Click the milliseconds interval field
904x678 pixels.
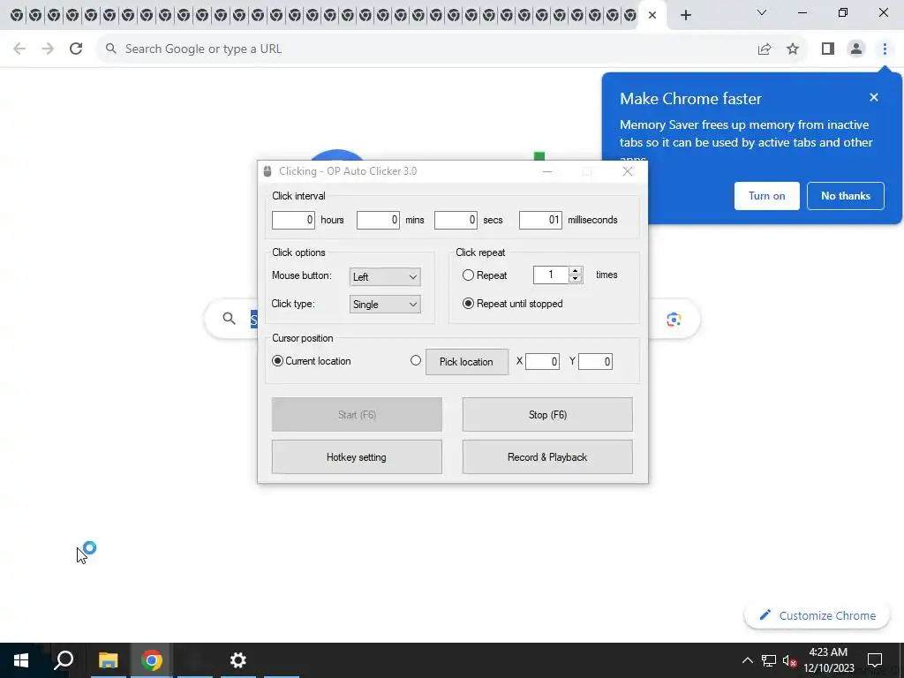point(540,220)
